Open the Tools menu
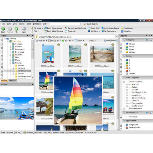The image size is (153, 153). (29, 24)
